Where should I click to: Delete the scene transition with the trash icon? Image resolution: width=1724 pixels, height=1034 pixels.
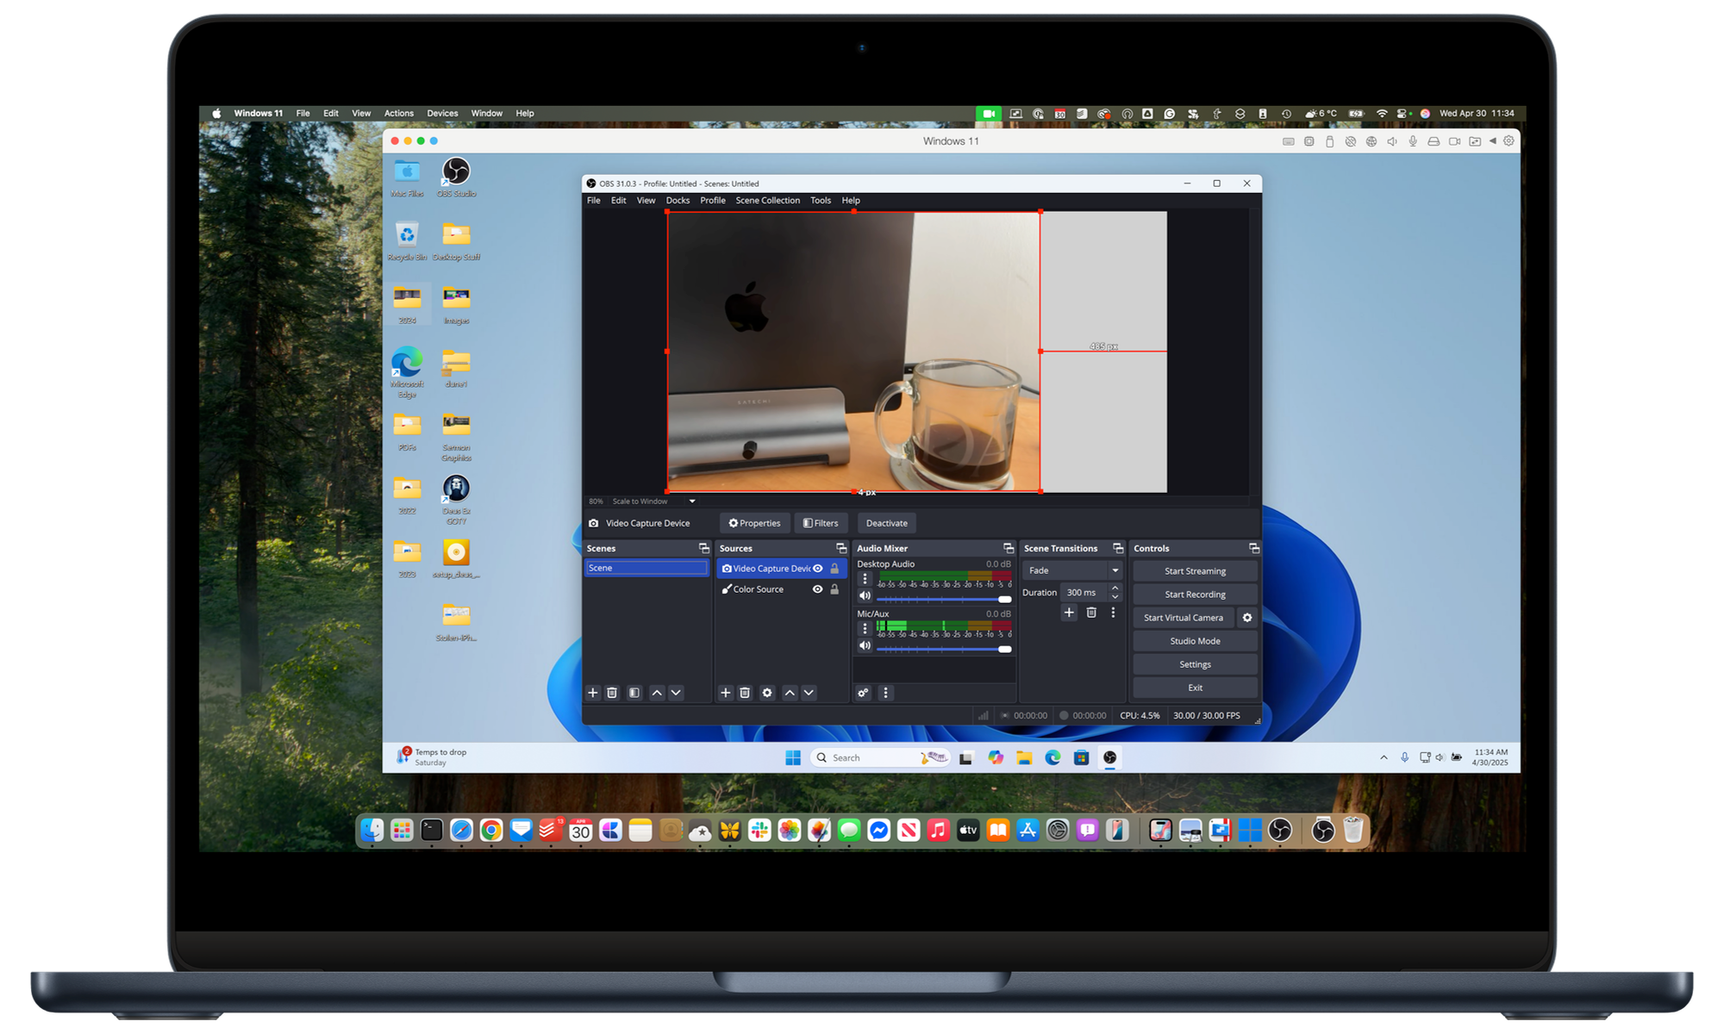1091,613
